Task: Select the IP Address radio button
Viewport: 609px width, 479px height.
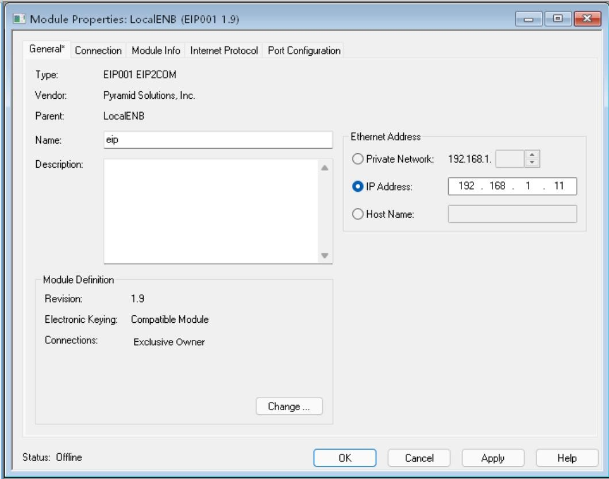Action: 357,186
